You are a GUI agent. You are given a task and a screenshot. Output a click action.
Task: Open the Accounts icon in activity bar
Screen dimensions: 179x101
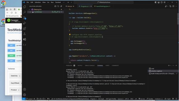[x=24, y=89]
